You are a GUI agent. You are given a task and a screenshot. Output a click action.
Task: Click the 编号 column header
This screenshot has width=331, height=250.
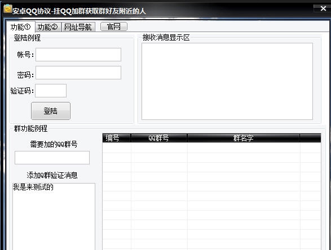117,138
